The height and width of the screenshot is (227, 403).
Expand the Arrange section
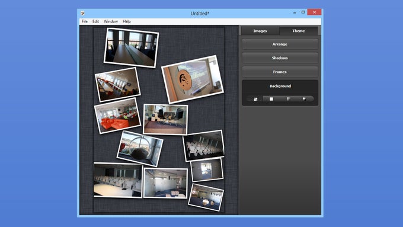coord(280,44)
